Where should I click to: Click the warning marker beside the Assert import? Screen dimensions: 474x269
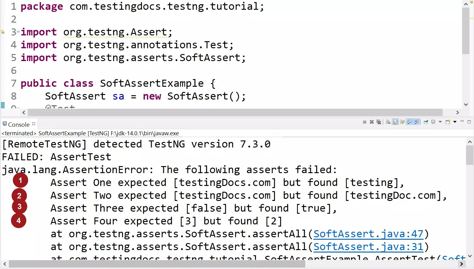pyautogui.click(x=2, y=31)
